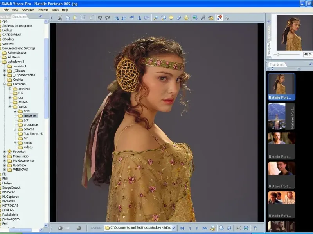
Task: Flip the image horizontally with the toolbar icon
Action: [x=139, y=18]
